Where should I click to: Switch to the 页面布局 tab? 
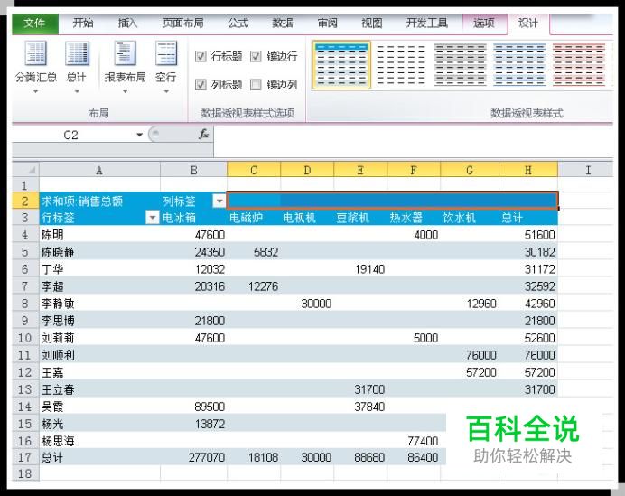[183, 23]
